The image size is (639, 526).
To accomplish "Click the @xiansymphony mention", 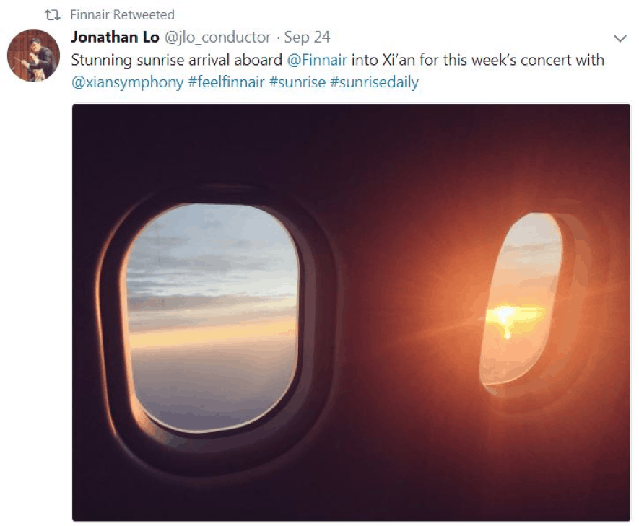I will pos(128,82).
